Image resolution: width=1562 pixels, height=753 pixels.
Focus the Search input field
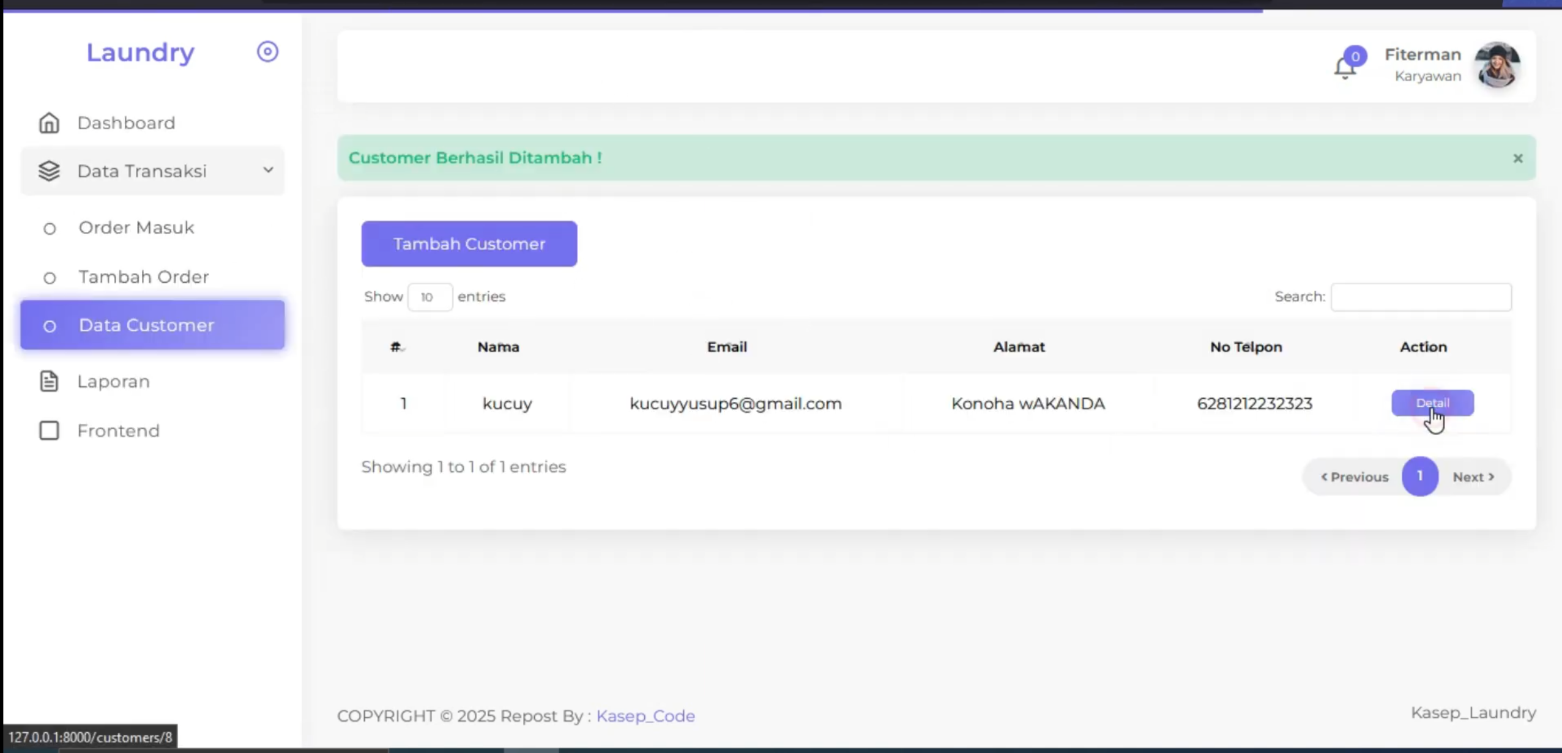[x=1421, y=297]
